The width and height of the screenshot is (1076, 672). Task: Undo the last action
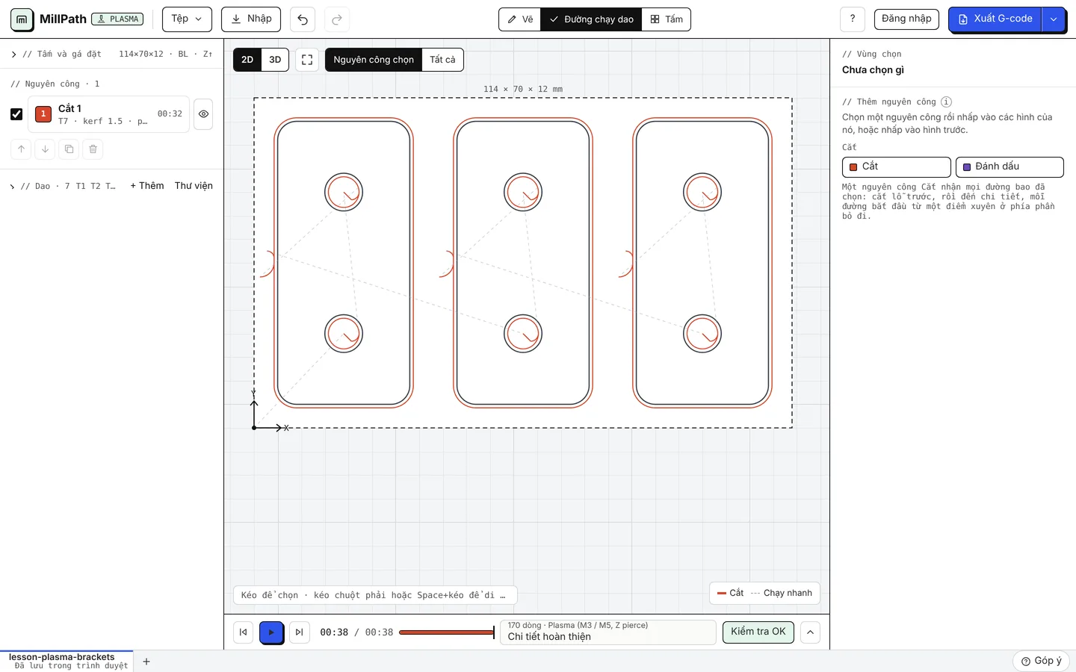pos(303,19)
